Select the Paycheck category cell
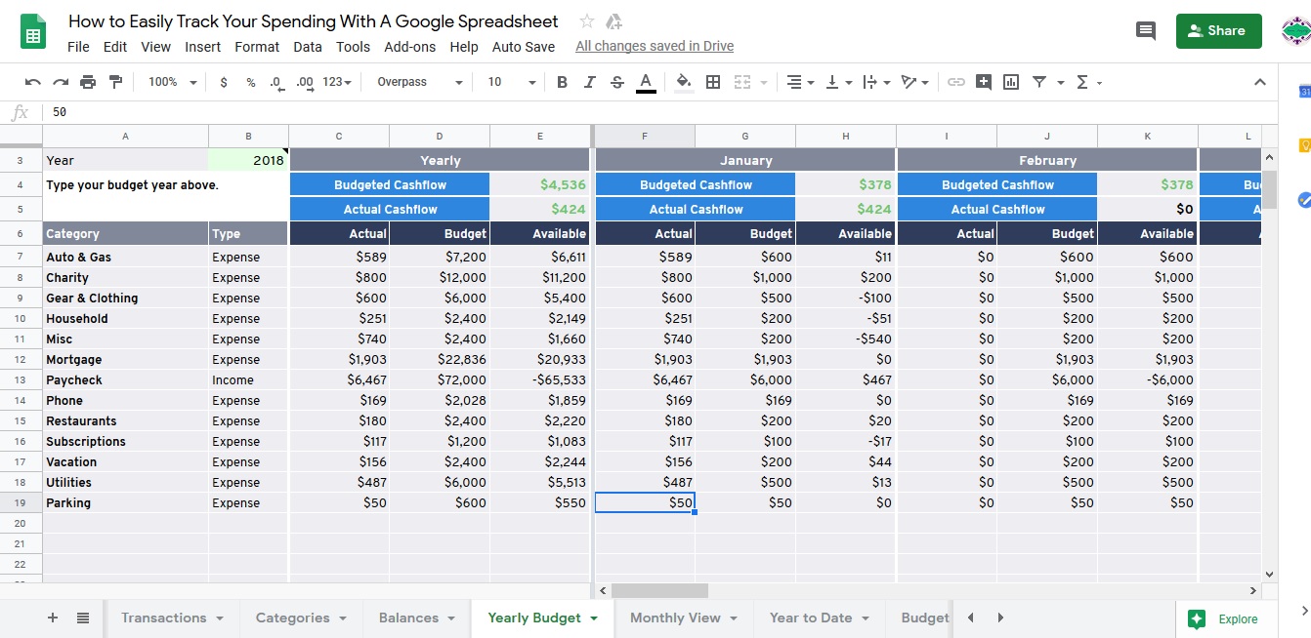Viewport: 1311px width, 638px height. pos(125,379)
